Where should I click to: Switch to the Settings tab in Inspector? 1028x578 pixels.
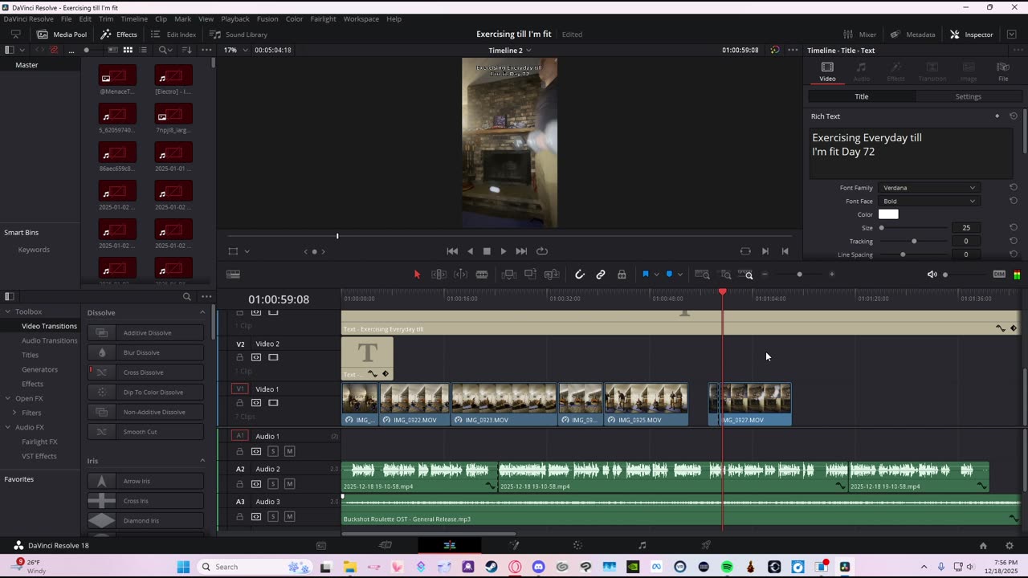click(968, 96)
